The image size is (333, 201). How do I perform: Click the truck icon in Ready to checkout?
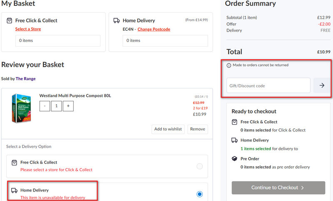coord(235,140)
